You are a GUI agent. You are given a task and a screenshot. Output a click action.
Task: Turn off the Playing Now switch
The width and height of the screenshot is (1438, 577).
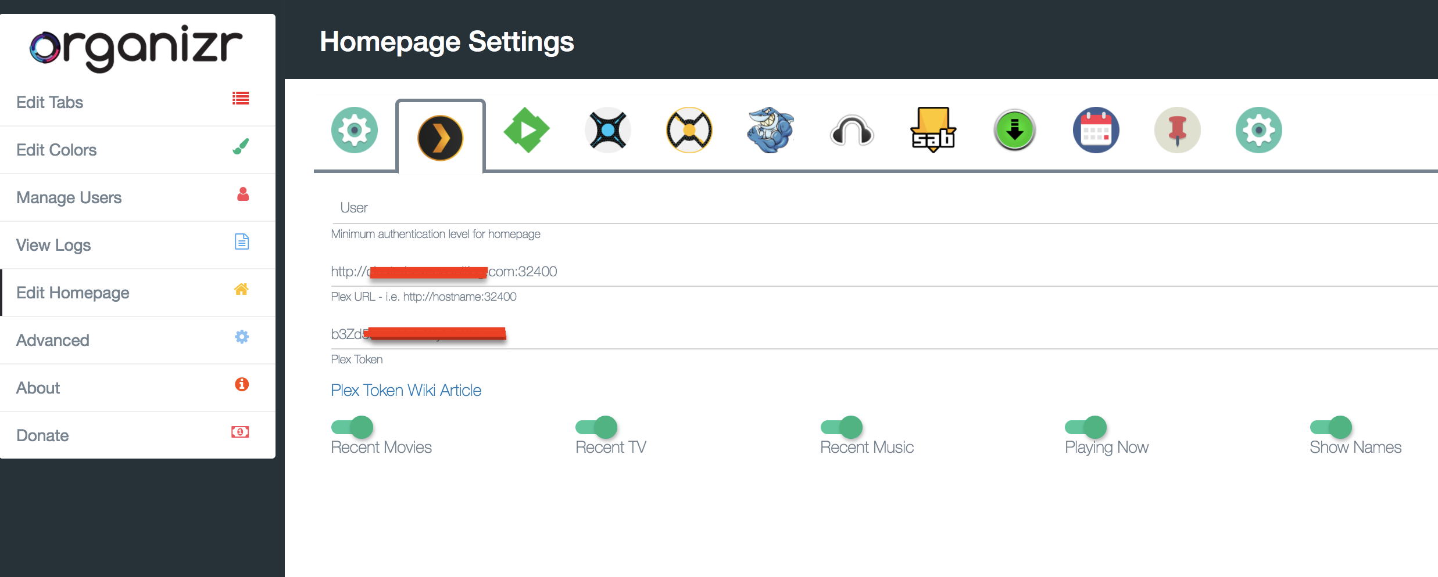1087,427
